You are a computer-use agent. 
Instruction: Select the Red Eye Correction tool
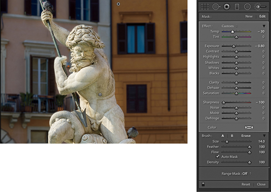[x=227, y=6]
